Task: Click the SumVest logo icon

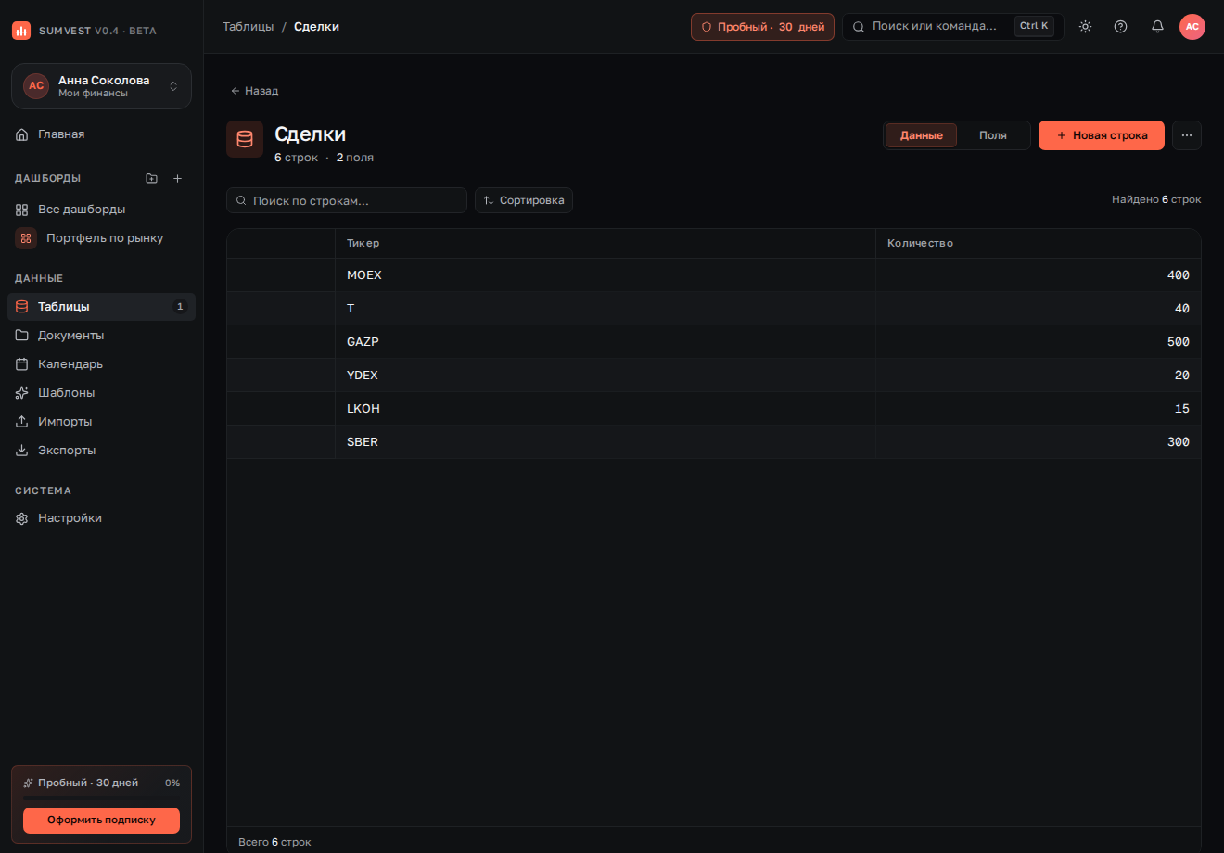Action: (x=21, y=31)
